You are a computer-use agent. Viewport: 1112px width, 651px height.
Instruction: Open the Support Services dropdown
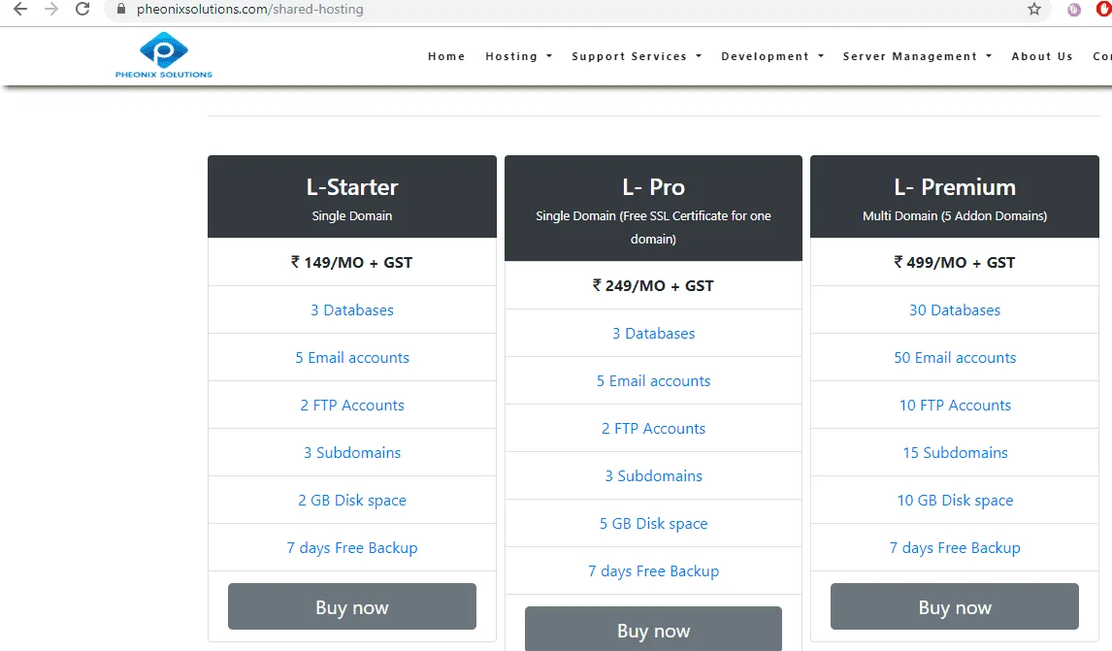[x=636, y=56]
